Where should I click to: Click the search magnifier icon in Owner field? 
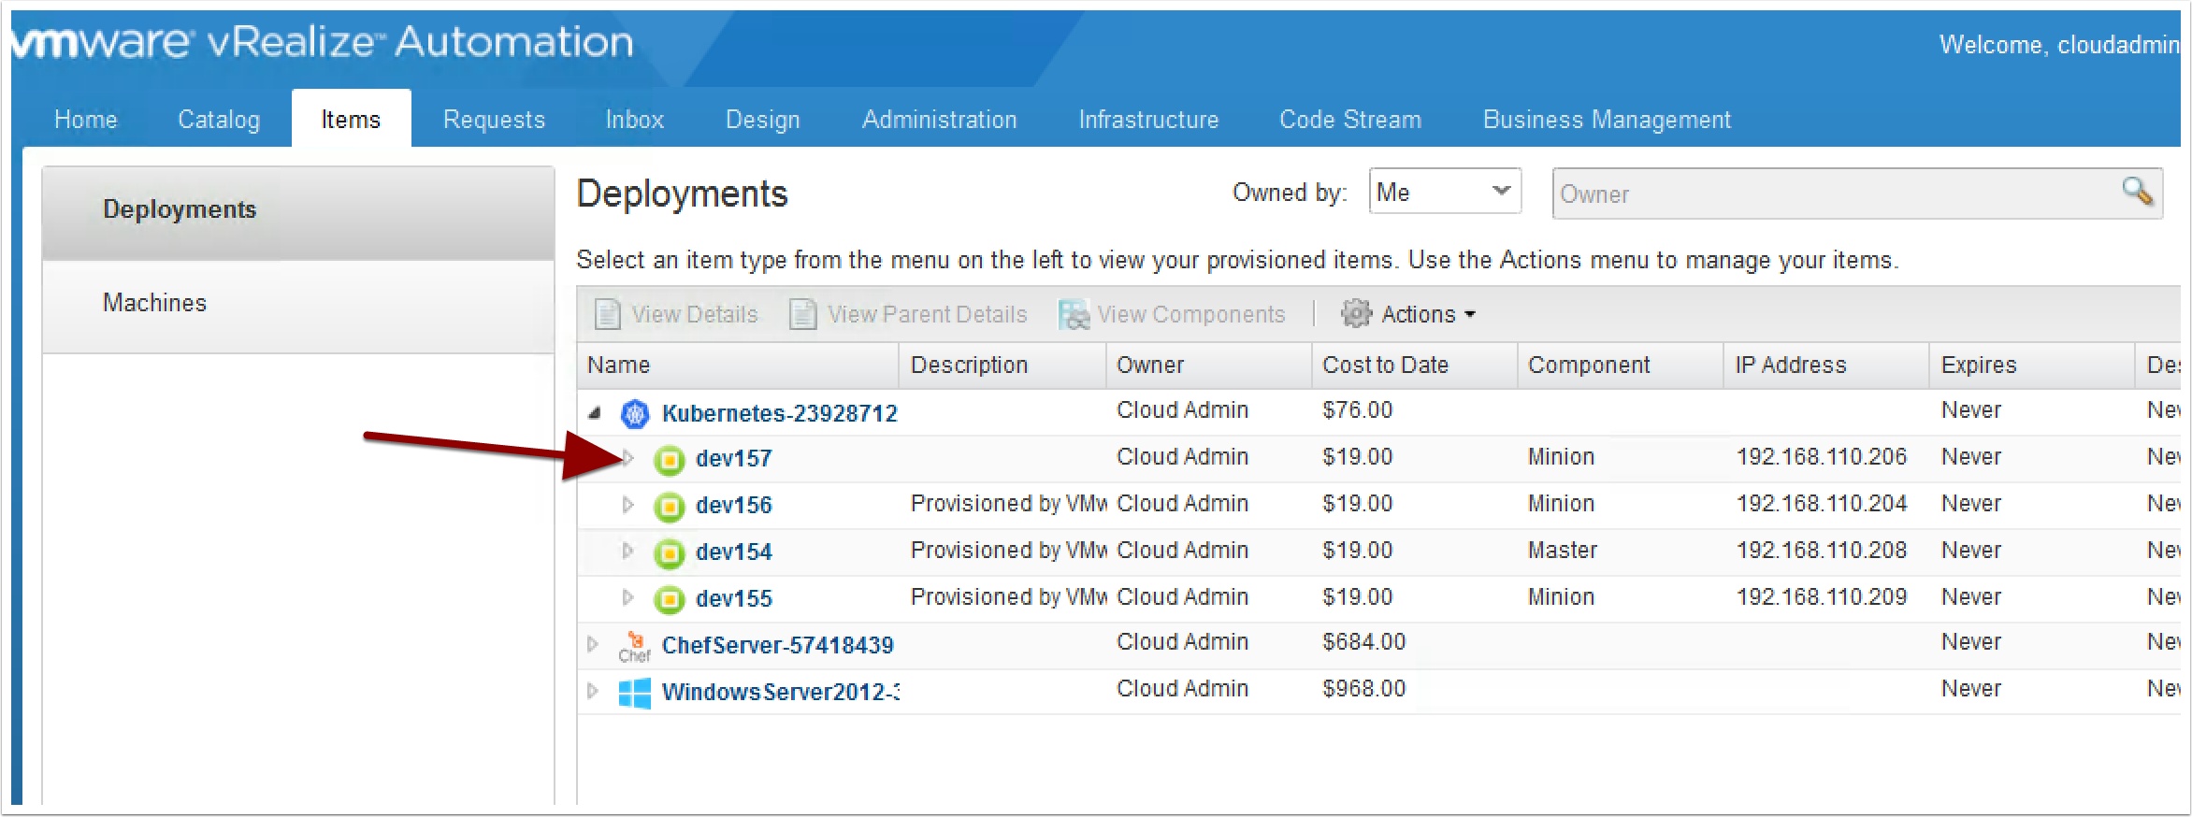(2137, 193)
